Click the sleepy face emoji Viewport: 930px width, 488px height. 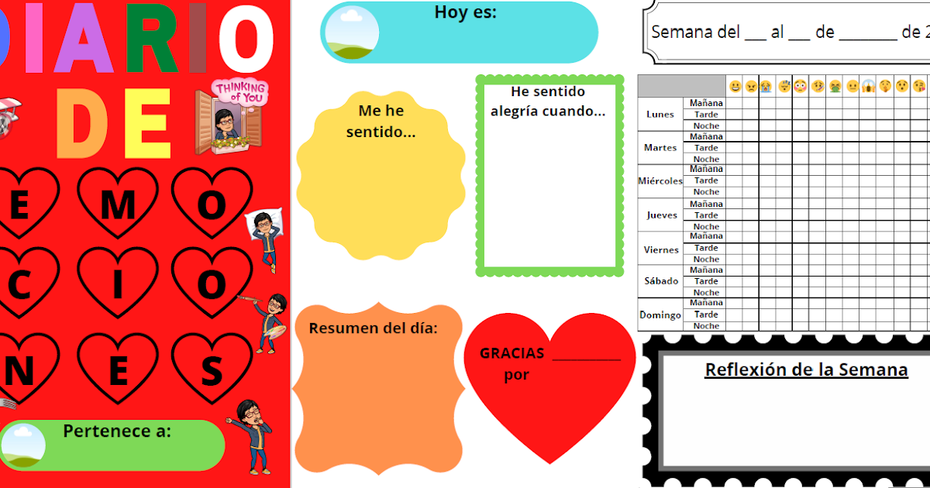(x=786, y=85)
